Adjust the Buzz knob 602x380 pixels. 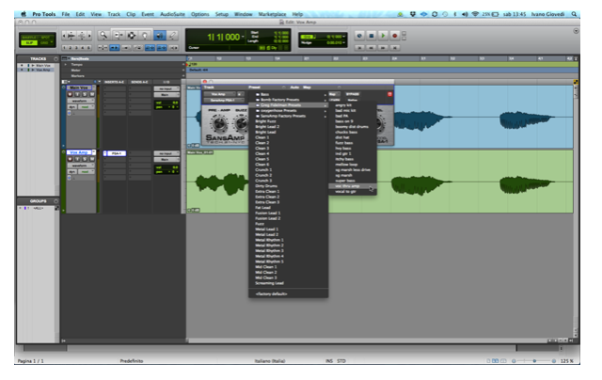click(242, 123)
